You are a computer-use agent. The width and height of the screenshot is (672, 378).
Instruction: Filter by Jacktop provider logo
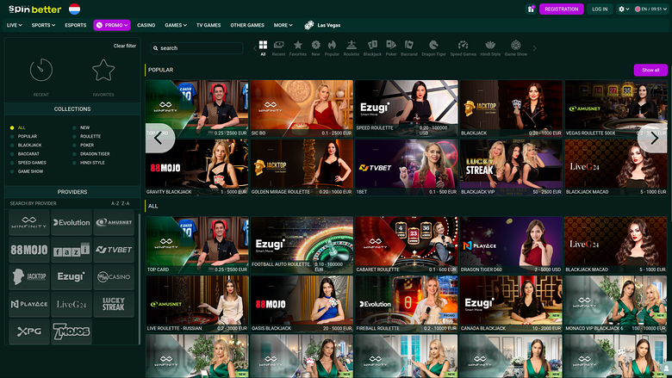[x=28, y=277]
